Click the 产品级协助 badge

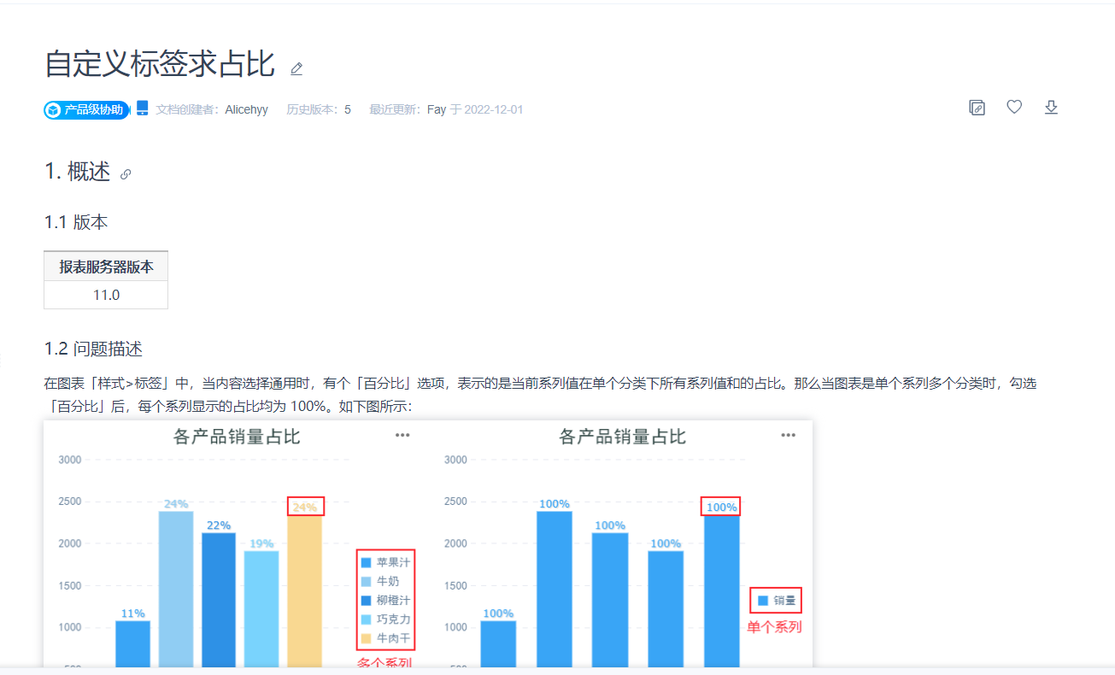click(87, 109)
